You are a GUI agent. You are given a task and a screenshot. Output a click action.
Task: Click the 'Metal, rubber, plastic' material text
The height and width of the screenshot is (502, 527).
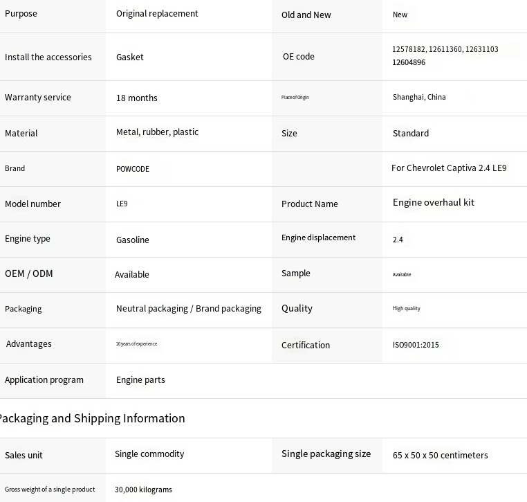click(x=157, y=132)
